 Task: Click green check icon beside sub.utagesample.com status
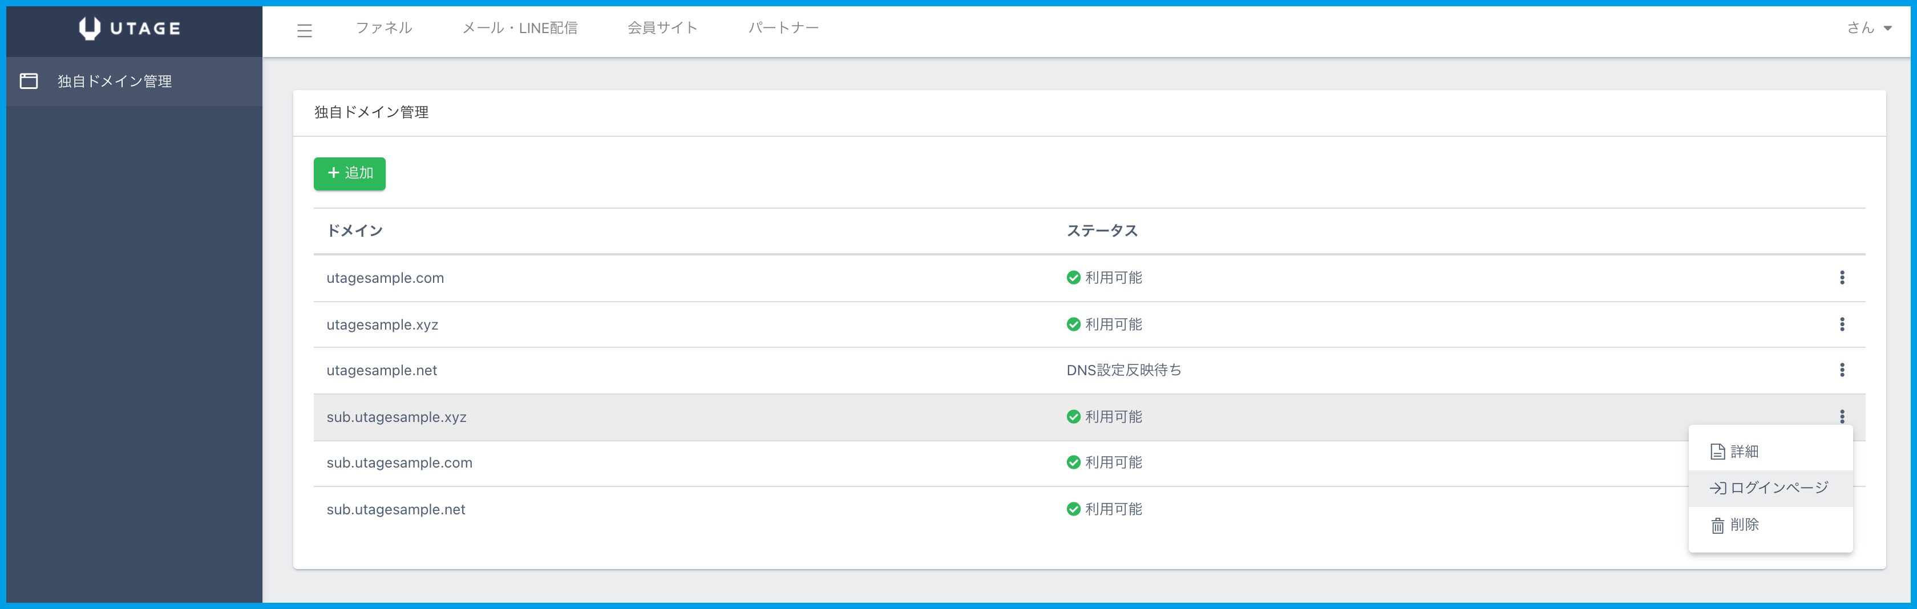click(1073, 462)
